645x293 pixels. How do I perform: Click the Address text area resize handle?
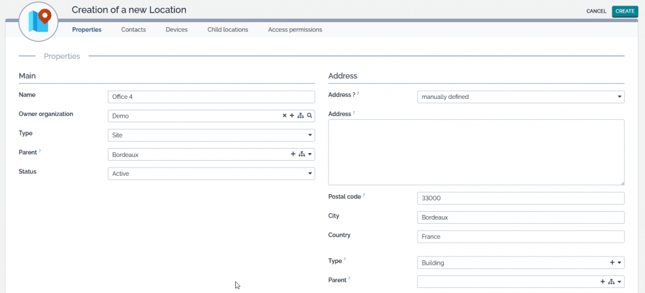click(622, 183)
